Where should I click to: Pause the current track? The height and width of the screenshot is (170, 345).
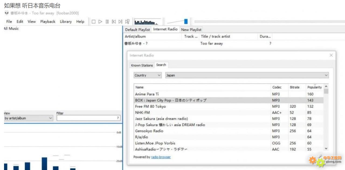tap(107, 22)
